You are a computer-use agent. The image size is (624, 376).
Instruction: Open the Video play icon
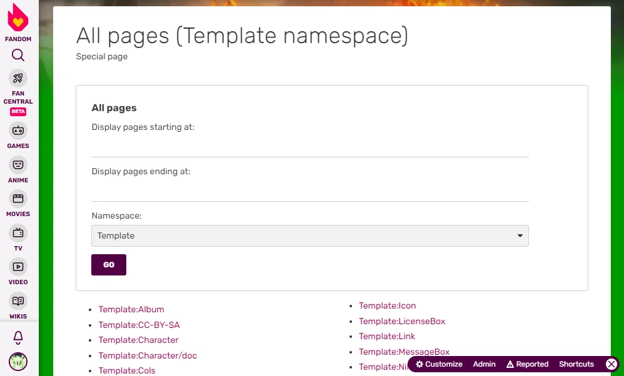(18, 267)
